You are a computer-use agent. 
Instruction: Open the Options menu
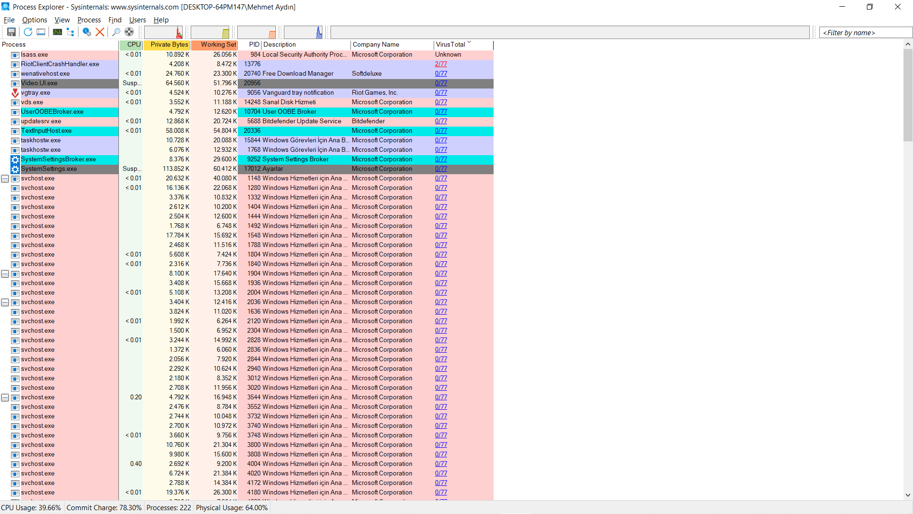pos(35,20)
